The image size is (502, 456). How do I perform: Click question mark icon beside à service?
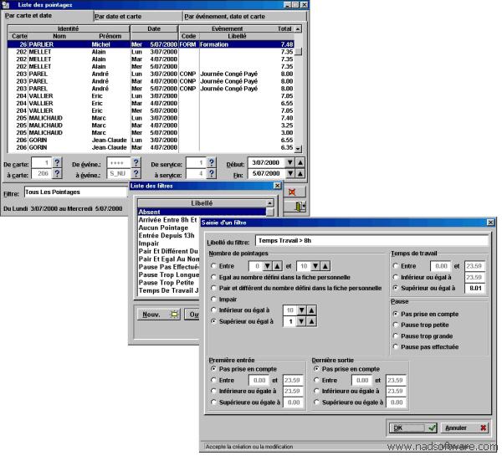point(212,173)
